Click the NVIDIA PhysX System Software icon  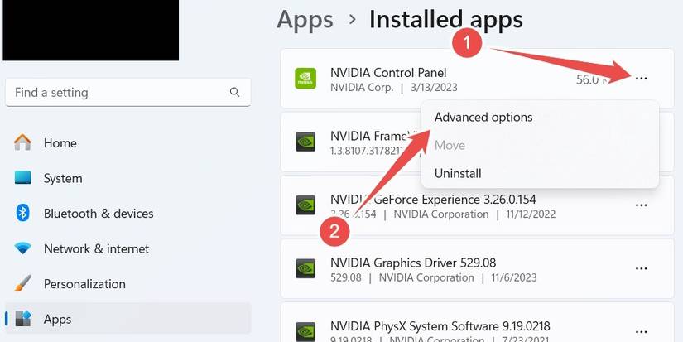tap(305, 330)
